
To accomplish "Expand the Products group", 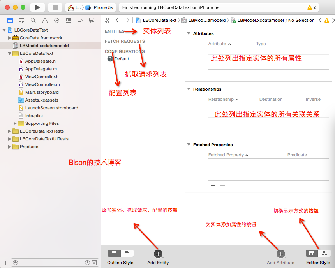I will pyautogui.click(x=9, y=147).
